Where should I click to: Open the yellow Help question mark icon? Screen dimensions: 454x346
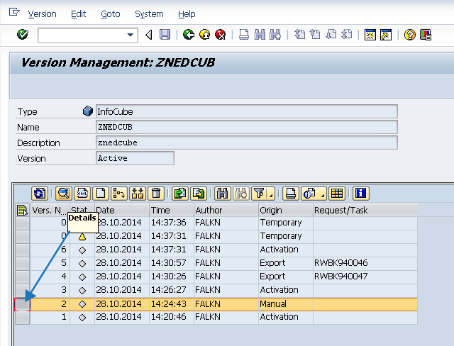click(x=410, y=35)
